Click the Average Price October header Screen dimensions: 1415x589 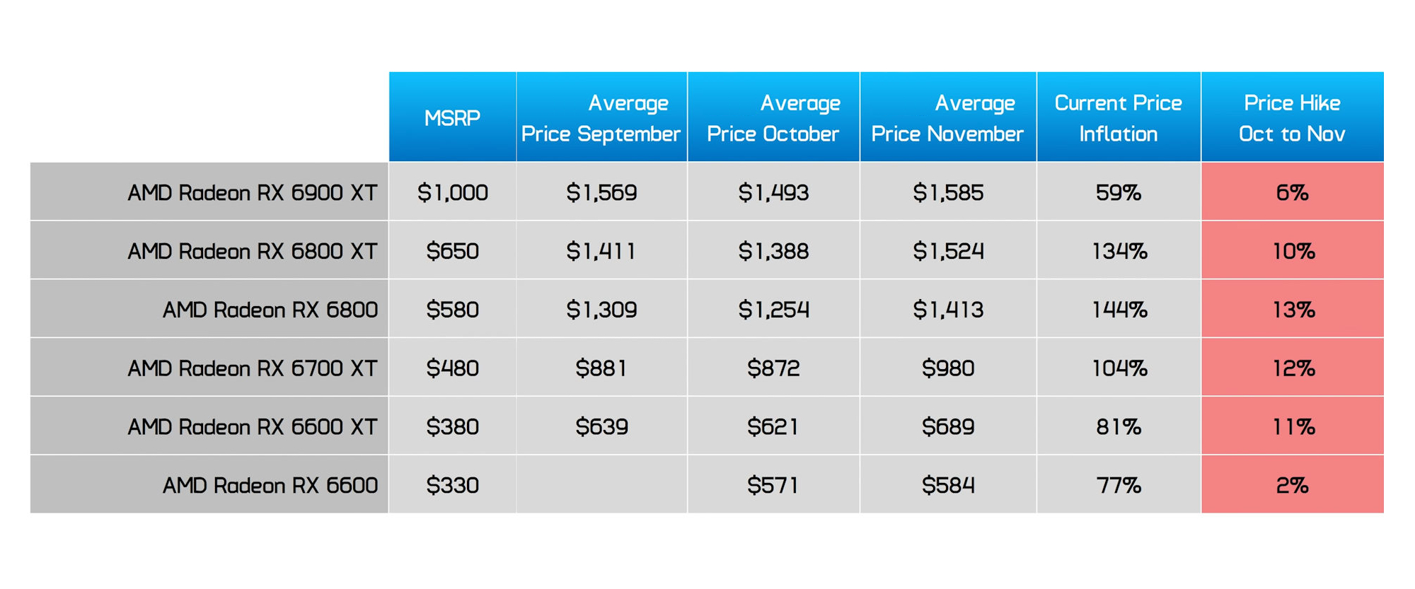coord(773,117)
